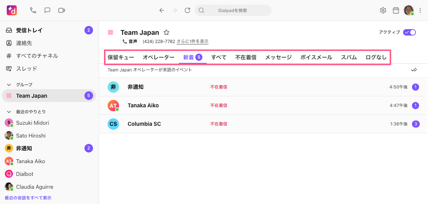Click the 非 avatar in event list

[113, 87]
